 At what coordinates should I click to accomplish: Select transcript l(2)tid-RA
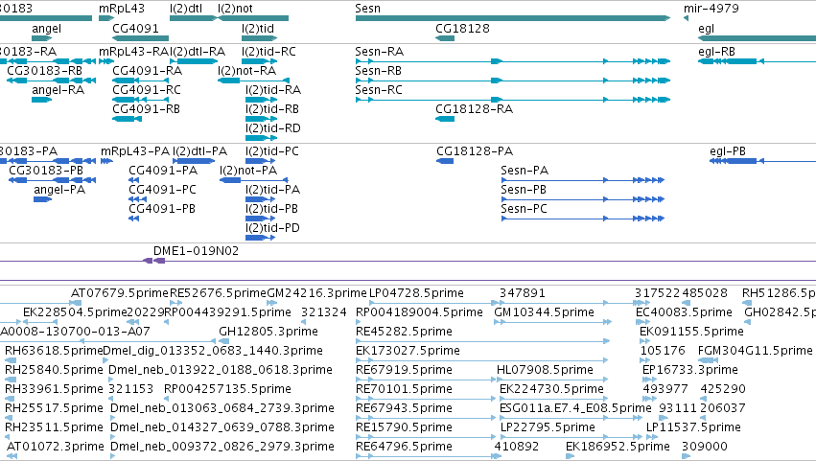[x=261, y=100]
